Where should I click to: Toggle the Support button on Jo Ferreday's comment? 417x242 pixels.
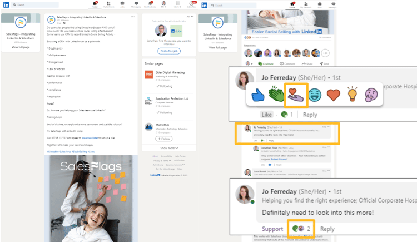(x=272, y=229)
